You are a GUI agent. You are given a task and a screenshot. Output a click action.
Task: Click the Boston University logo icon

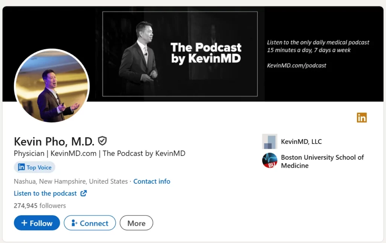click(270, 160)
